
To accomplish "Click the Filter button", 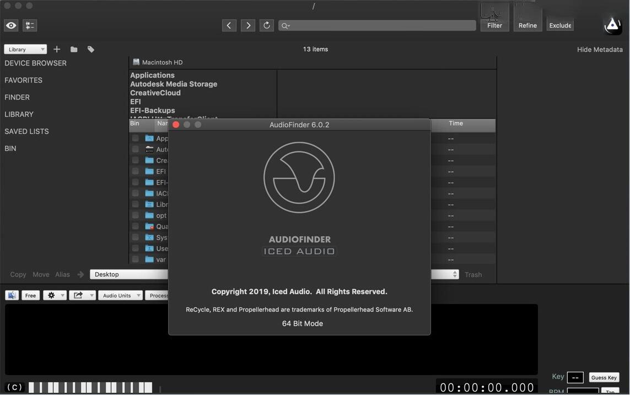I will point(494,25).
